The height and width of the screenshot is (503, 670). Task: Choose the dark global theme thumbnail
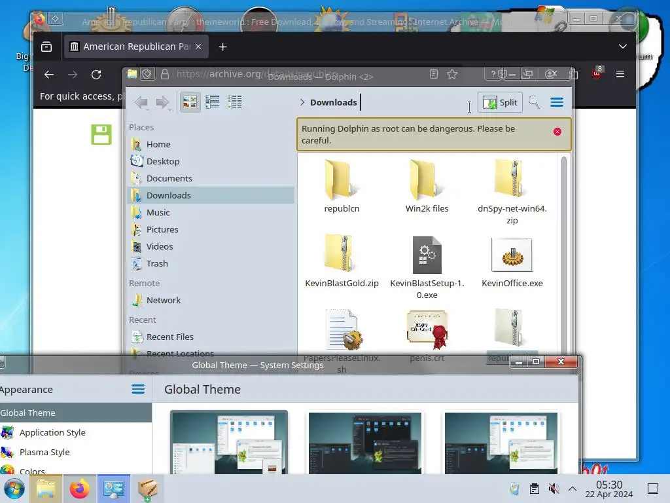(x=365, y=443)
